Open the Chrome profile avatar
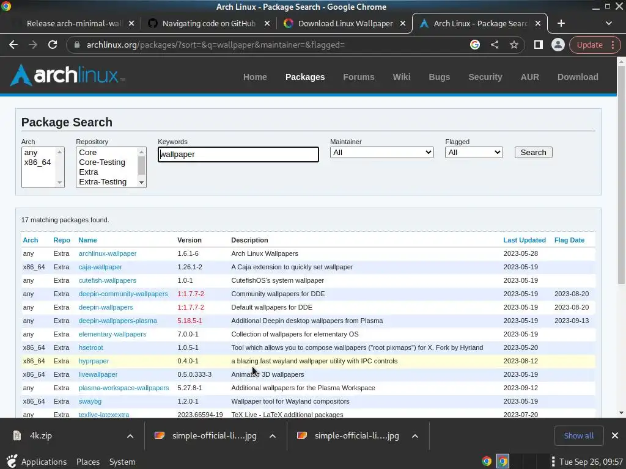The width and height of the screenshot is (626, 469). coord(558,45)
